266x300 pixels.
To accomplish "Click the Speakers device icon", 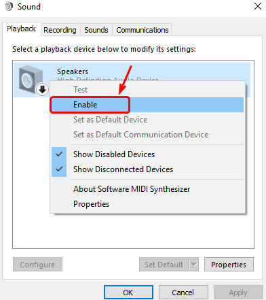I will point(31,80).
